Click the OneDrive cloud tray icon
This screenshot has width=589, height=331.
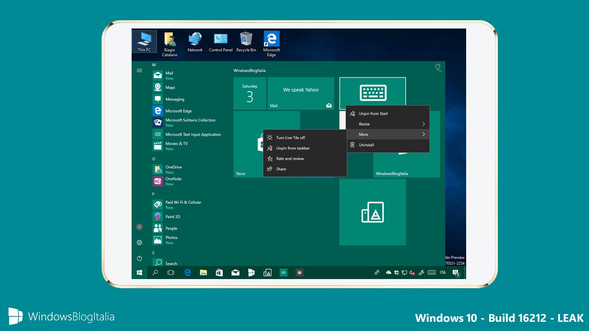pyautogui.click(x=388, y=273)
